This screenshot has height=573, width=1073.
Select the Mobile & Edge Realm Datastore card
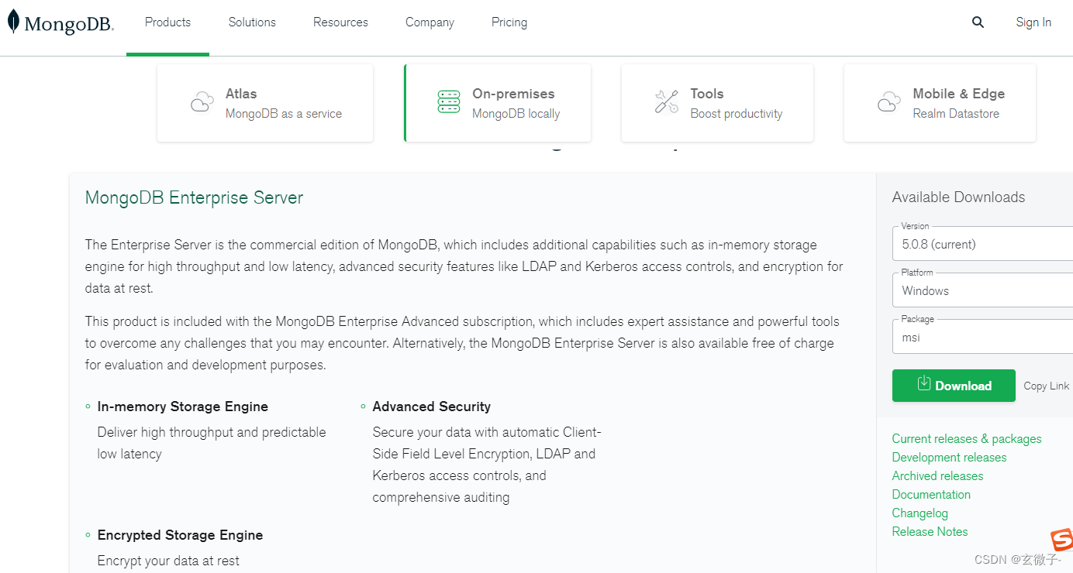(x=940, y=103)
